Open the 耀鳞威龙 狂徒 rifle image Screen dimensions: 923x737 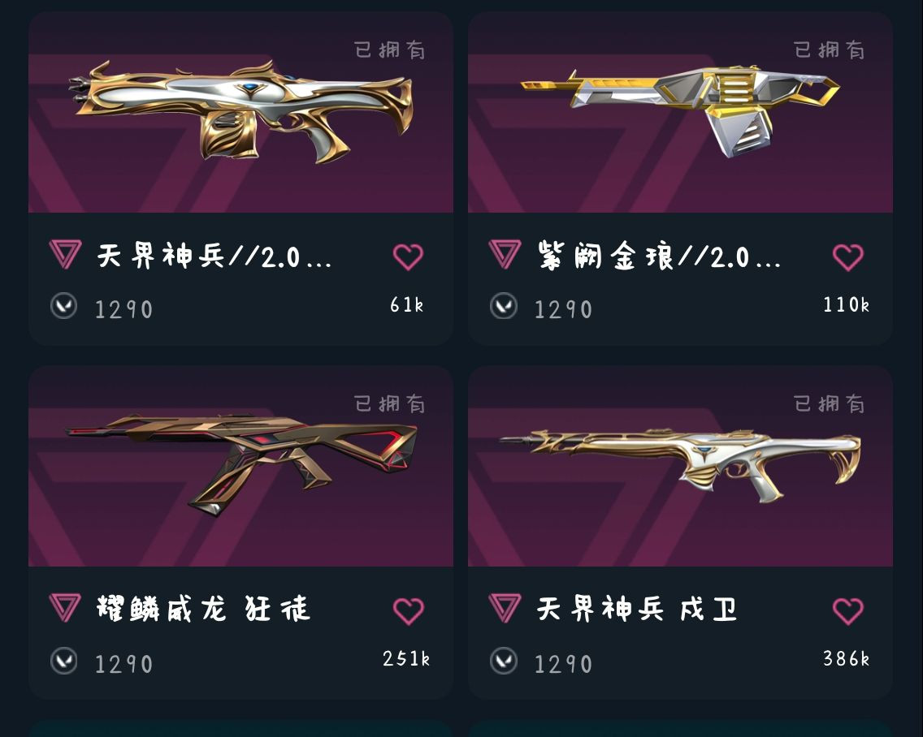(x=241, y=464)
